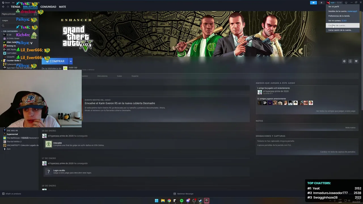Viewport: 363px width, 204px height.
Task: Click profile avatar next to mate username
Action: (x=328, y=3)
